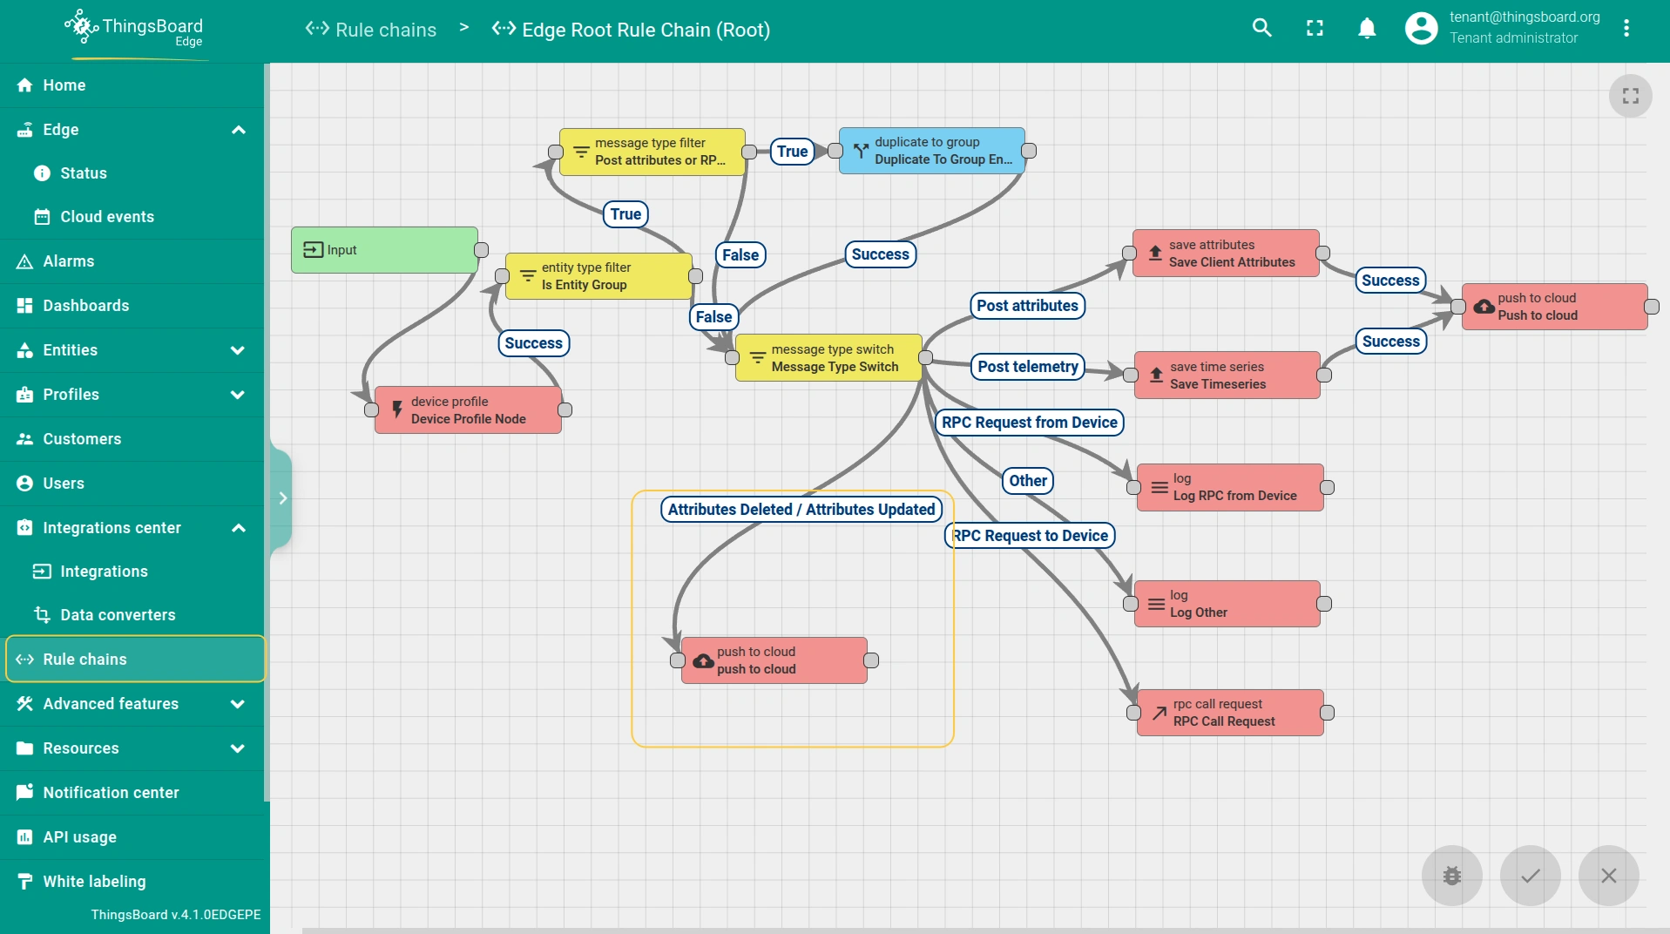Toggle debug mode bug button
1670x934 pixels.
pyautogui.click(x=1451, y=876)
